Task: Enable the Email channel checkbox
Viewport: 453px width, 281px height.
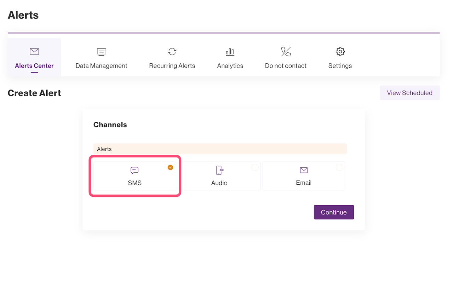Action: tap(339, 167)
